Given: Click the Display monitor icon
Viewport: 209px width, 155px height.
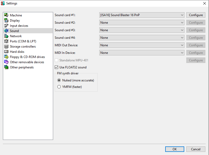Looking at the screenshot, I should pyautogui.click(x=6, y=20).
